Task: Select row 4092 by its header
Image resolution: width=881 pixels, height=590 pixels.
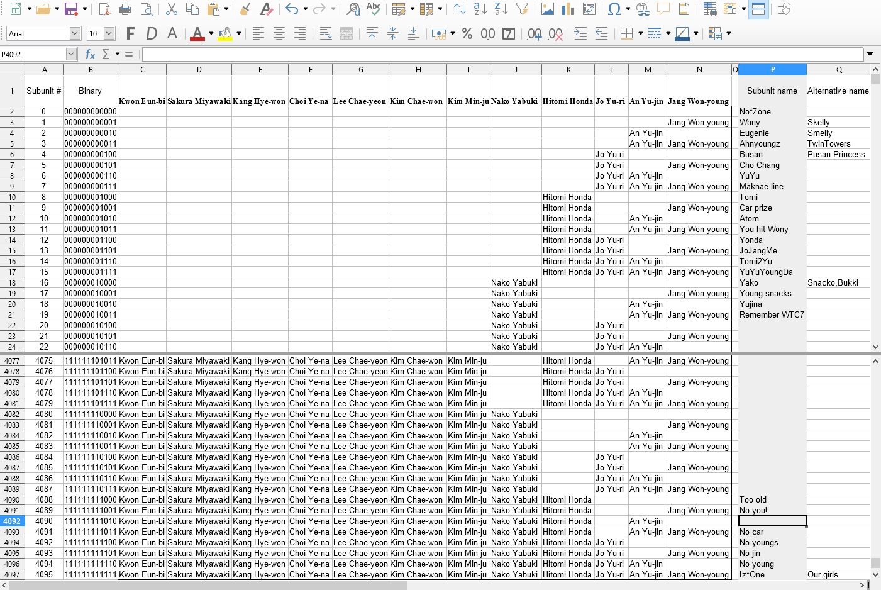Action: coord(12,521)
